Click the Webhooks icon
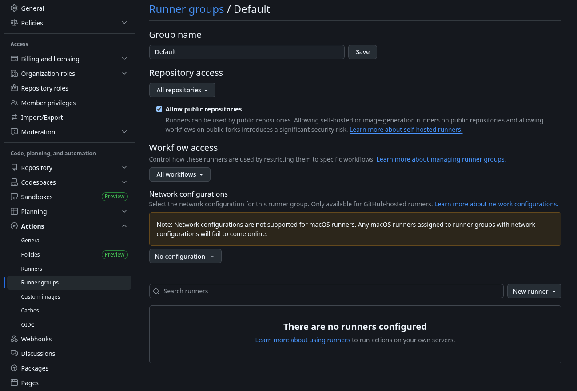 coord(14,339)
